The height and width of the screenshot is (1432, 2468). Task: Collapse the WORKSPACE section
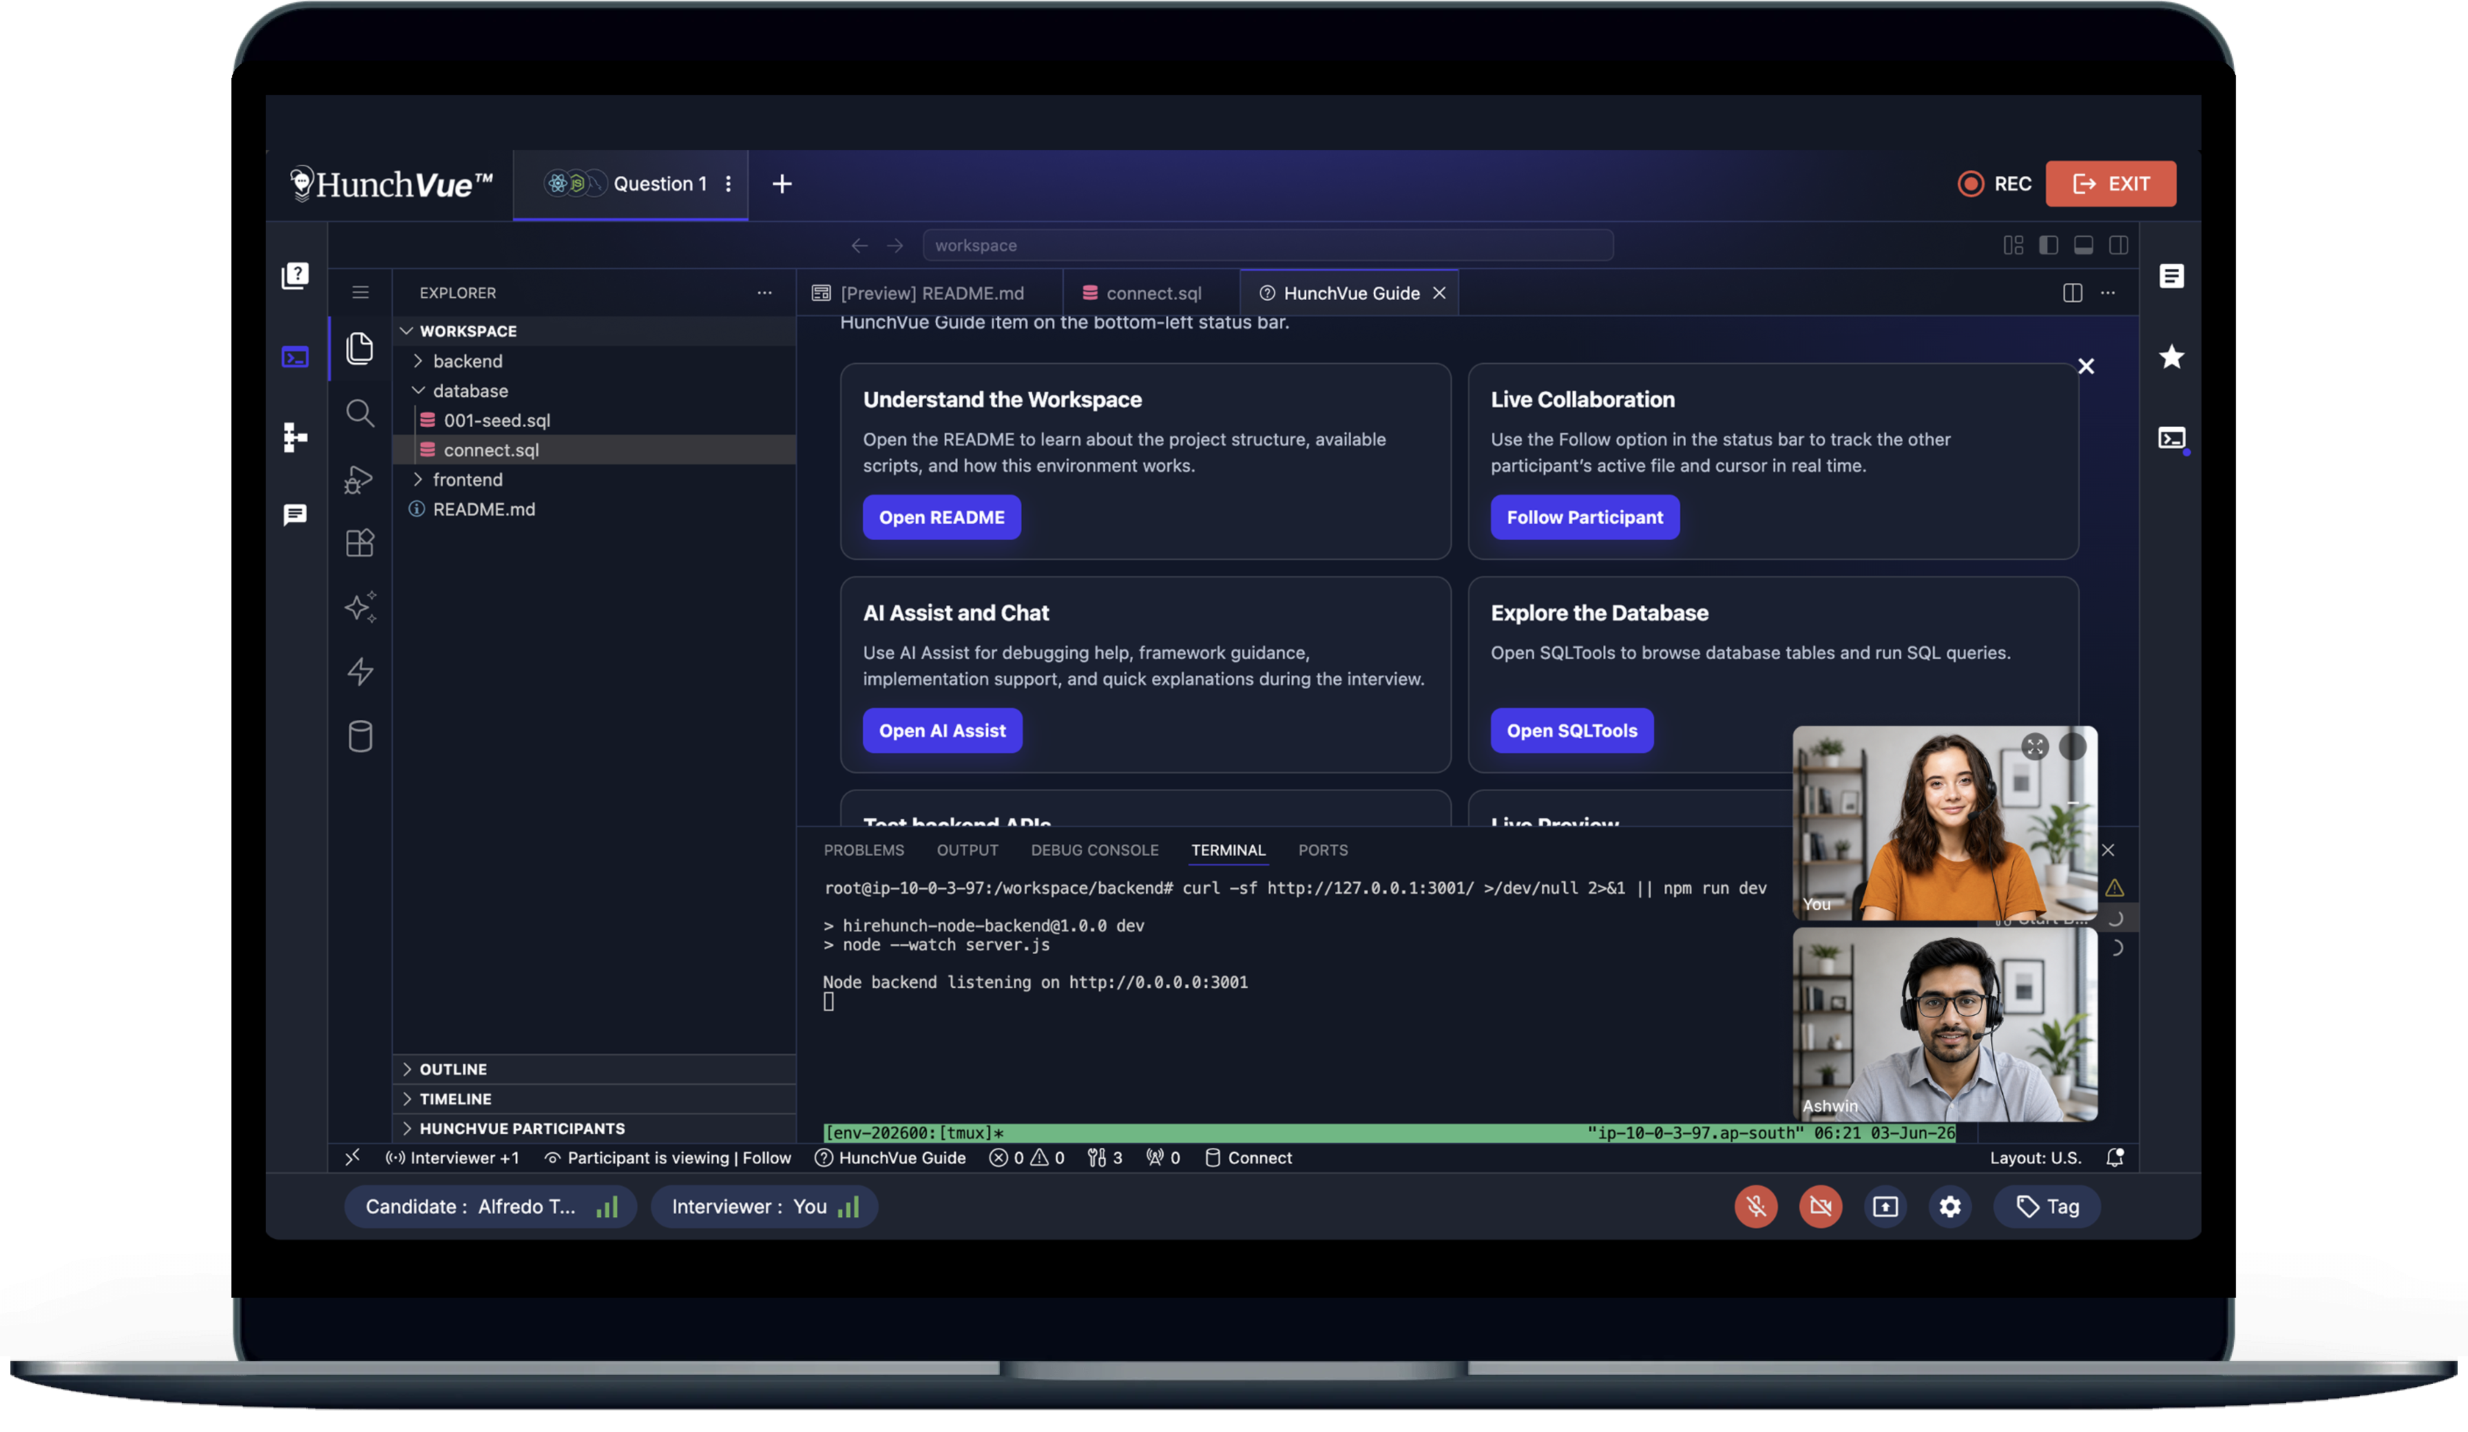pos(594,330)
